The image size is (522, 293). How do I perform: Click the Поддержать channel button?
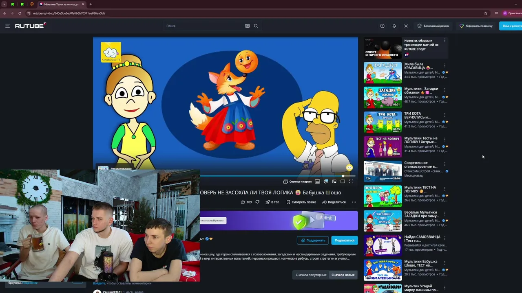pyautogui.click(x=313, y=240)
